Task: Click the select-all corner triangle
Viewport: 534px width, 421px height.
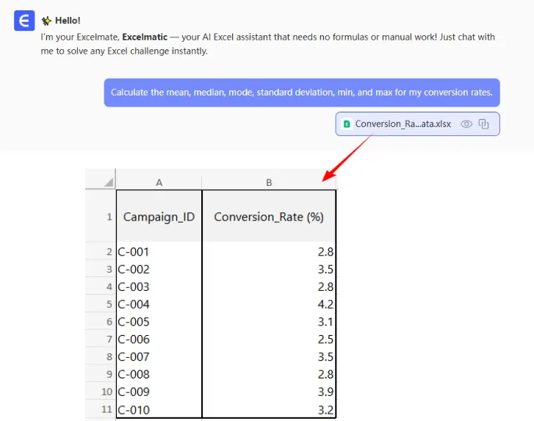Action: (109, 181)
